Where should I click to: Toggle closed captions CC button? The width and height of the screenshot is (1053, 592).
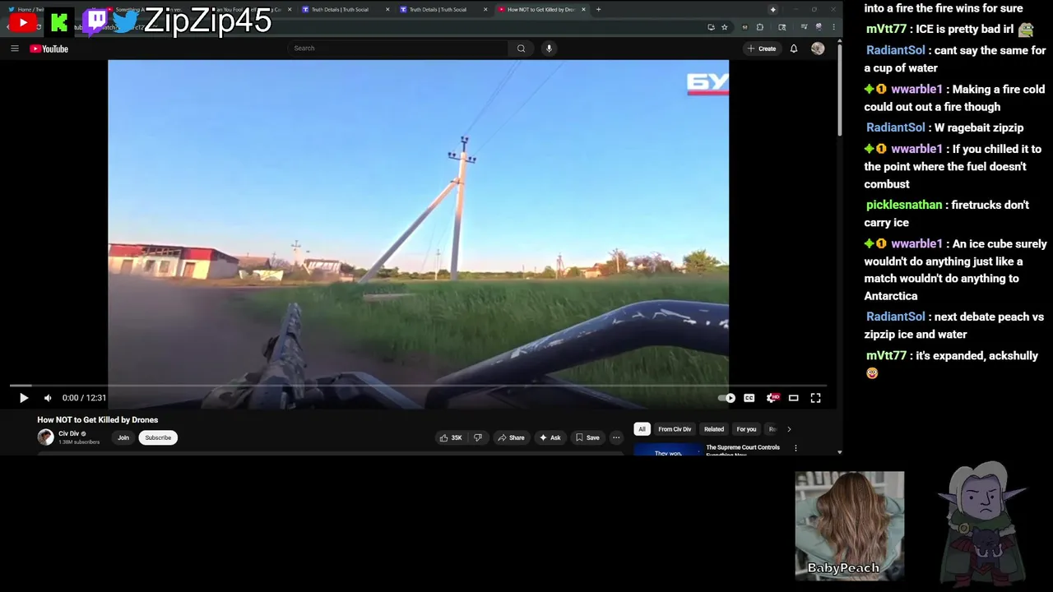click(x=749, y=398)
